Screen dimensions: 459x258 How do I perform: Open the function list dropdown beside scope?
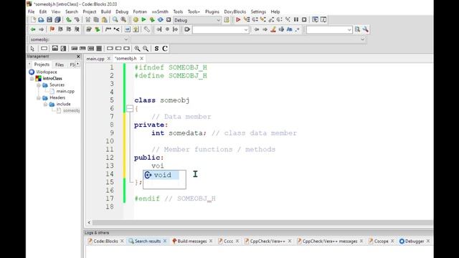[x=248, y=39]
